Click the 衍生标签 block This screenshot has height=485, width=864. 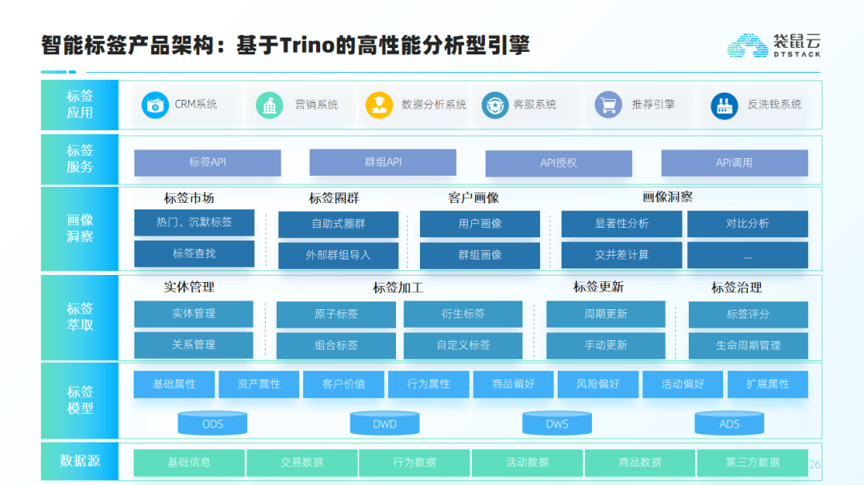(463, 314)
